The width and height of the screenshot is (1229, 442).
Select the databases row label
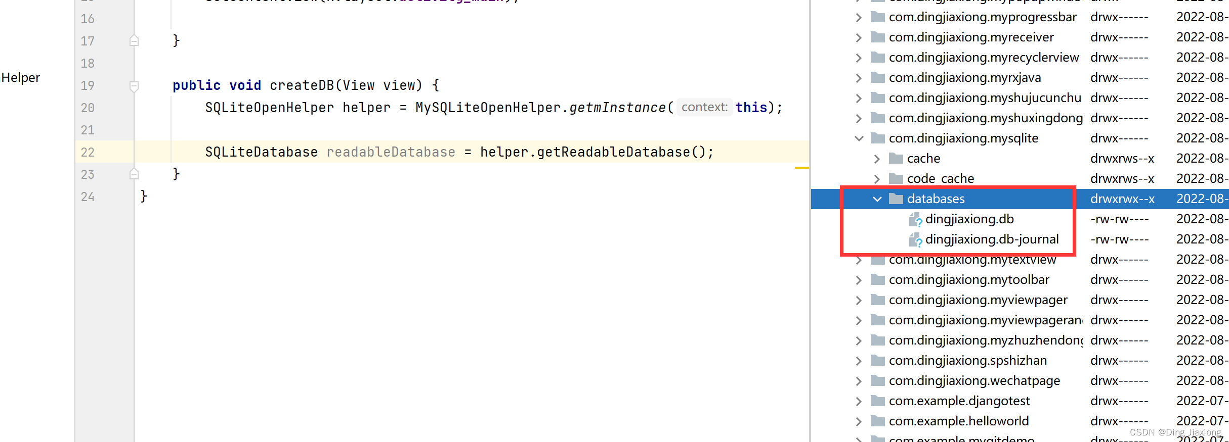point(936,199)
